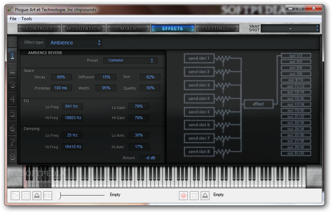Click the send slot 8 box

coord(199,152)
